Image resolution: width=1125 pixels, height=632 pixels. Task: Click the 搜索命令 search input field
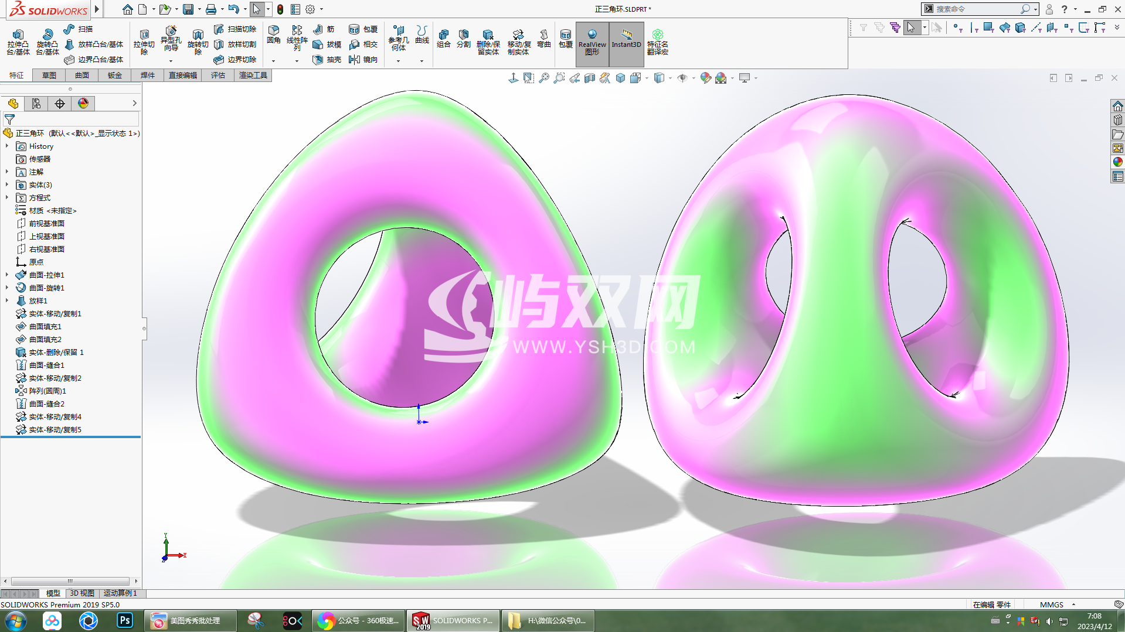(976, 9)
